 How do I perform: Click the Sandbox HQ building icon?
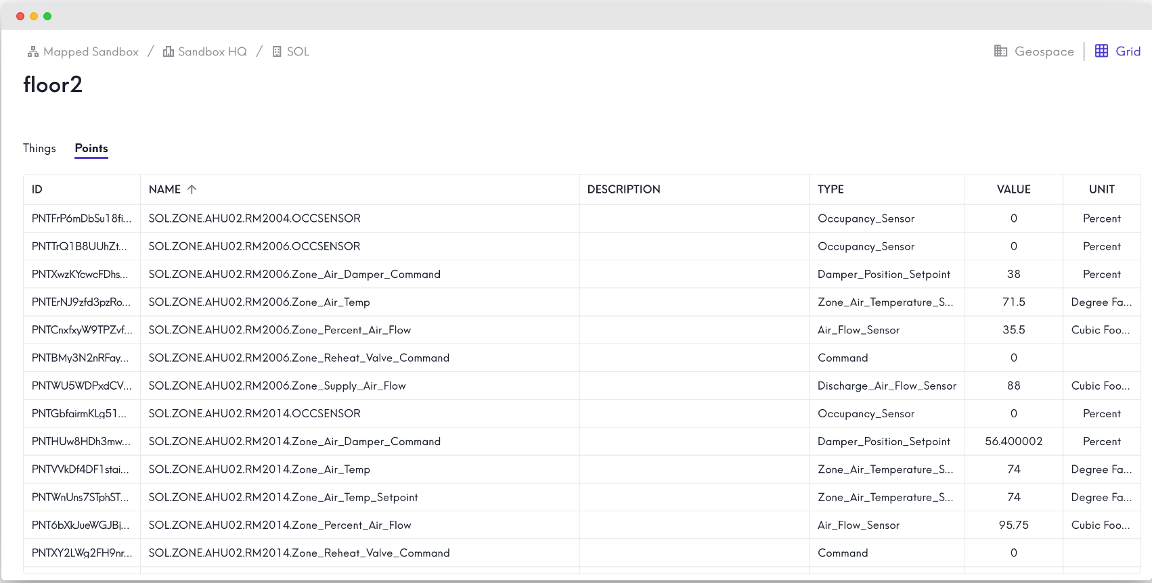[x=169, y=51]
